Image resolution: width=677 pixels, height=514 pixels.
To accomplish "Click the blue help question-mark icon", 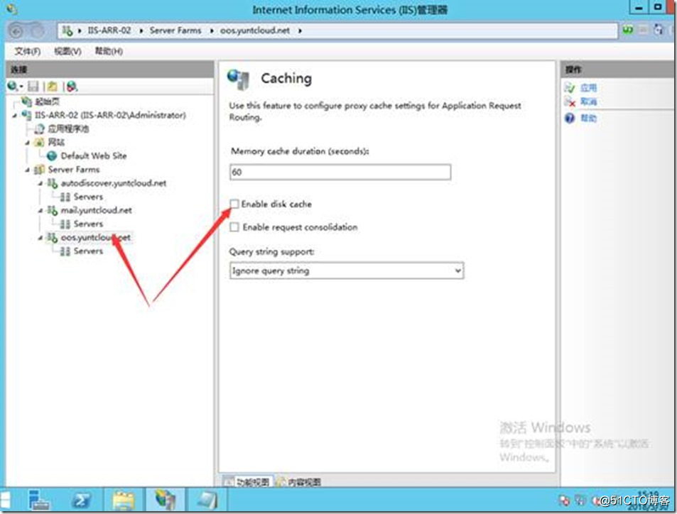I will click(x=570, y=118).
